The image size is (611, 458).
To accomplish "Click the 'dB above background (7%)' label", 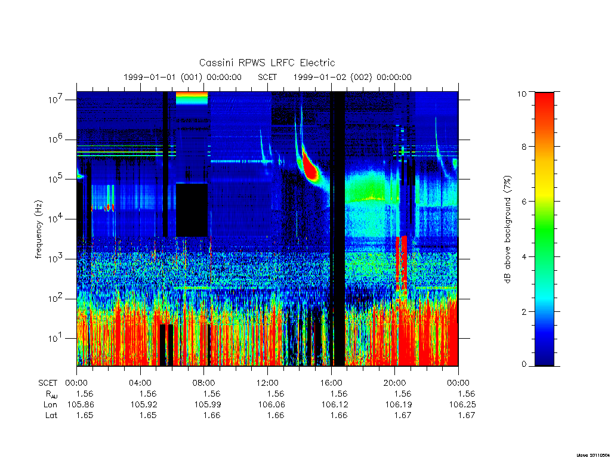I will click(507, 230).
